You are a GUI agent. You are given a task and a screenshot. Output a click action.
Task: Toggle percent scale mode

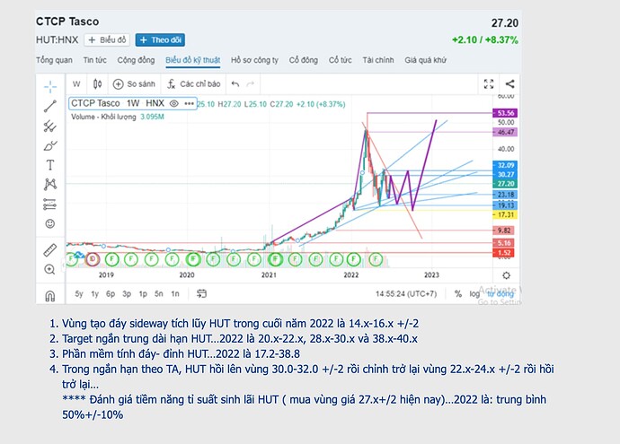pos(458,293)
